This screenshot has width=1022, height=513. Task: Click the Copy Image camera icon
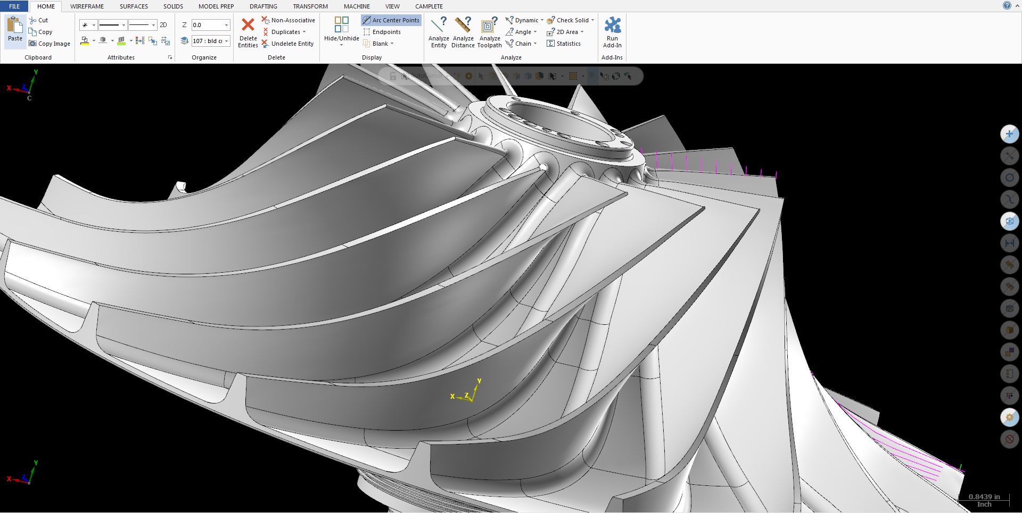[x=33, y=44]
